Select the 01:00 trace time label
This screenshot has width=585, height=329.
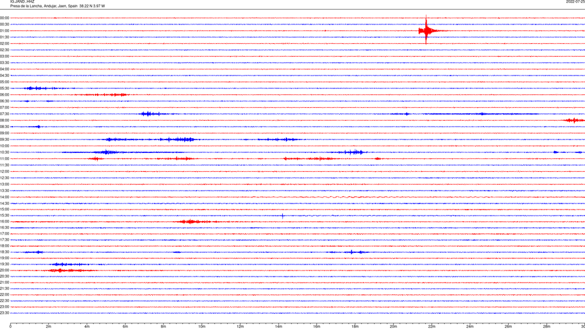point(4,30)
